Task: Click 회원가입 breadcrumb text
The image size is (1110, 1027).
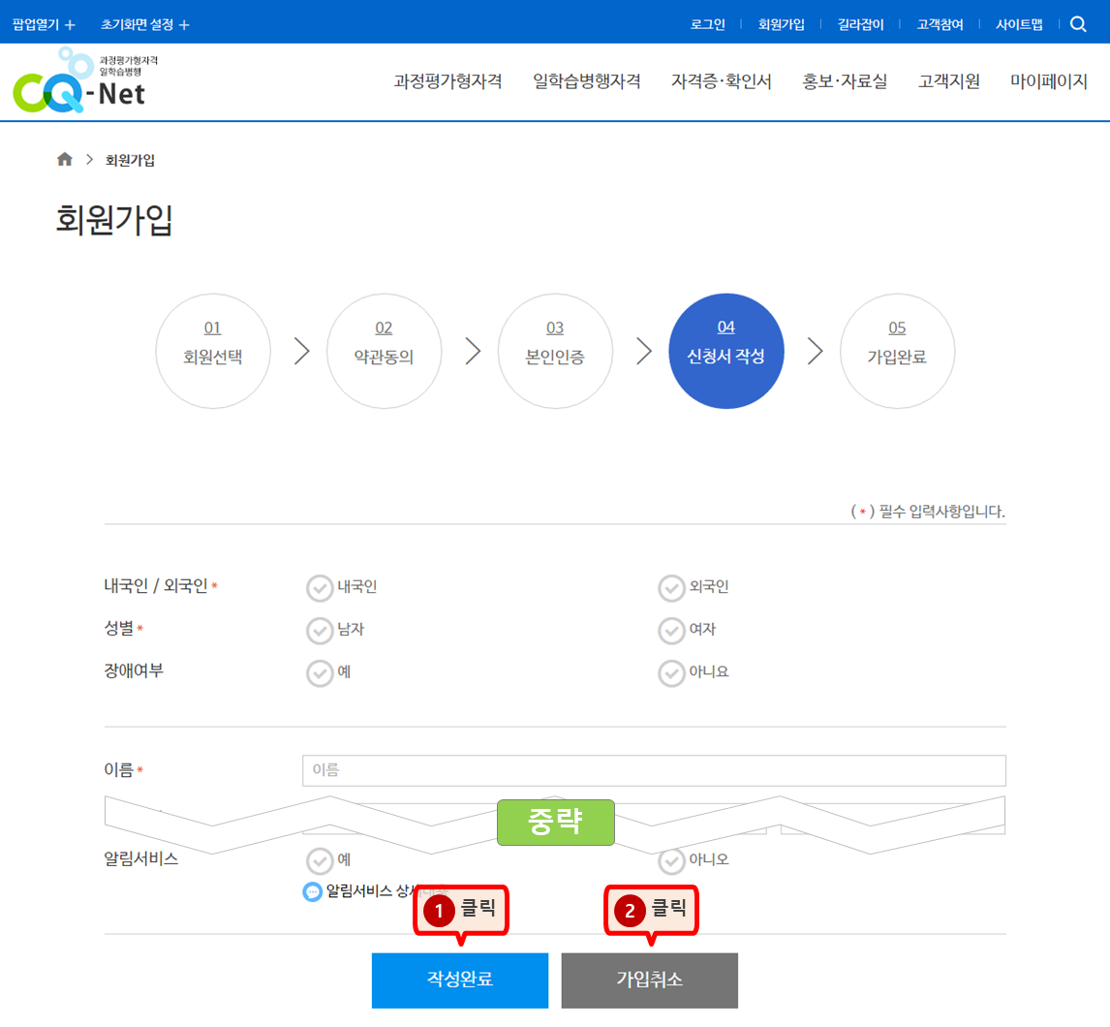Action: [x=130, y=160]
